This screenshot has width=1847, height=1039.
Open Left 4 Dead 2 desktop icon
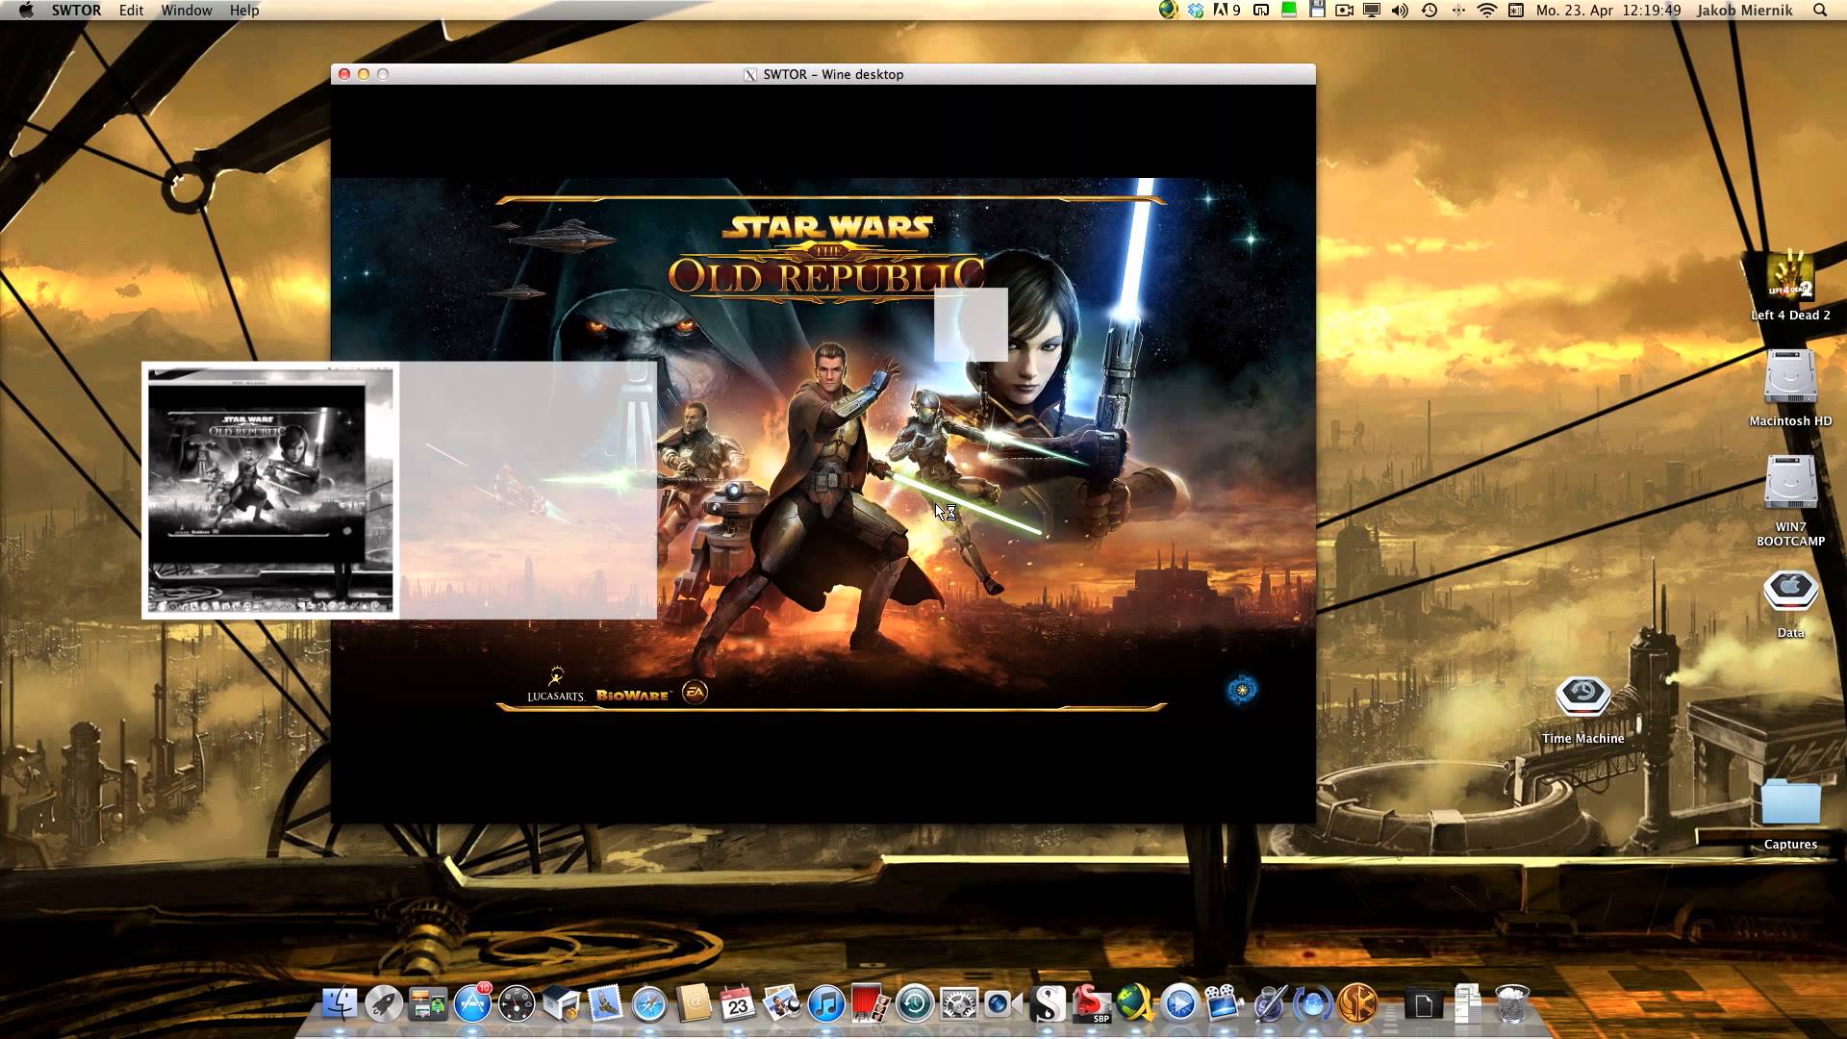click(x=1790, y=276)
